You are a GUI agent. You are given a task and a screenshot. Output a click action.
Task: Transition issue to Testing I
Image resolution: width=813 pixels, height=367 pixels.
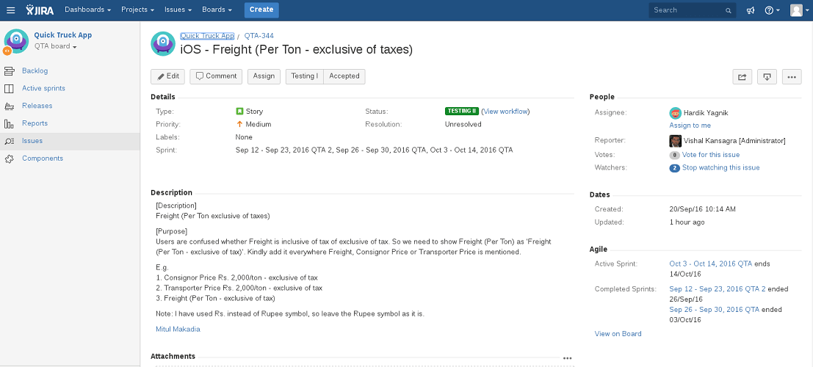point(304,77)
